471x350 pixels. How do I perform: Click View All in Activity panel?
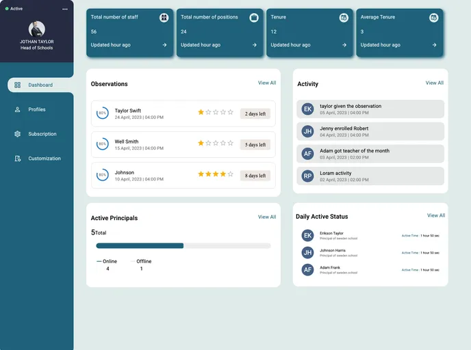point(435,83)
